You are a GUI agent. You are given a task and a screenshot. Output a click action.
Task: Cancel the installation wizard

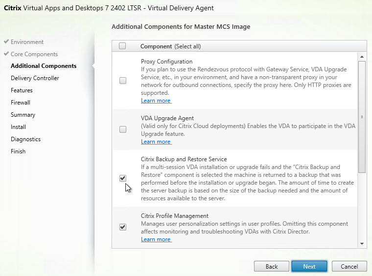(349, 266)
